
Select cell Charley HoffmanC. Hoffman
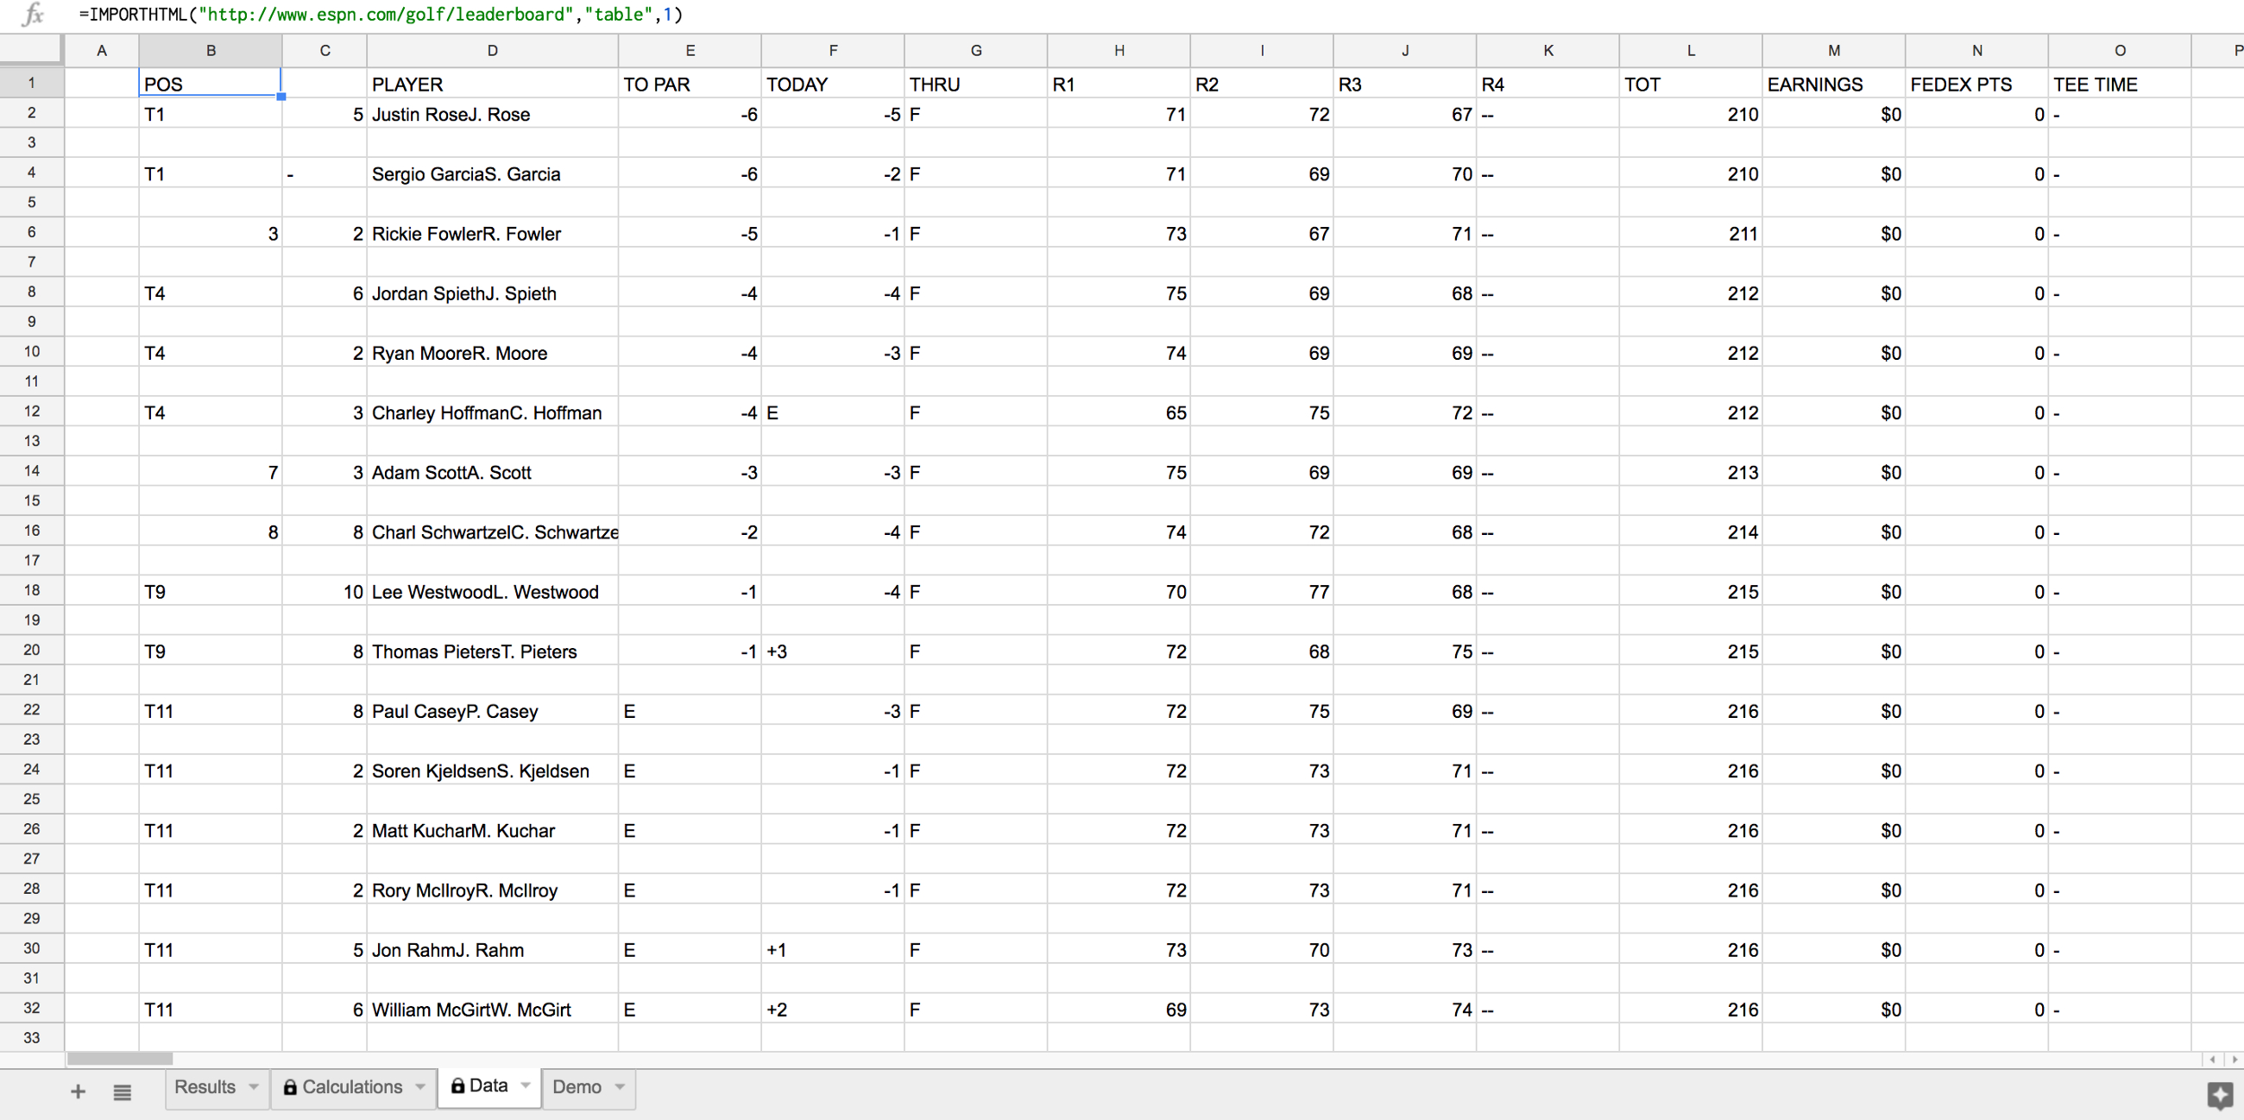tap(492, 412)
